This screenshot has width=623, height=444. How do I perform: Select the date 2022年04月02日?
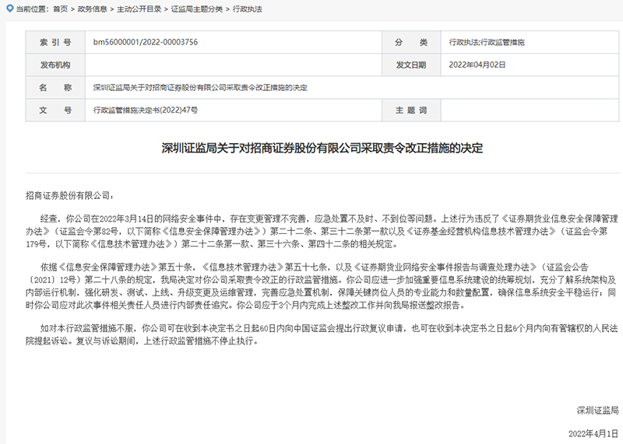click(x=477, y=65)
